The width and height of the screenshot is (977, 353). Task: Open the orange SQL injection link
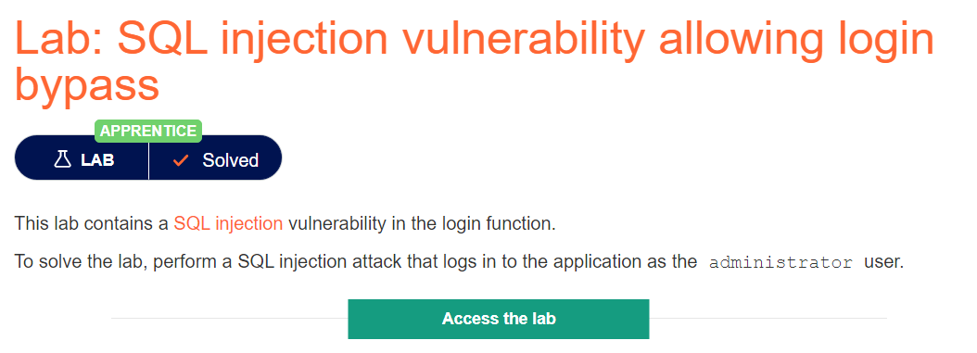click(x=228, y=223)
